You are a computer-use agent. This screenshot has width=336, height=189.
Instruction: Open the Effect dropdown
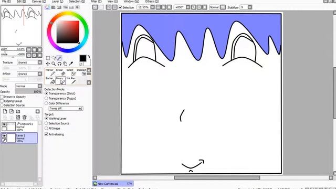[x=40, y=73]
